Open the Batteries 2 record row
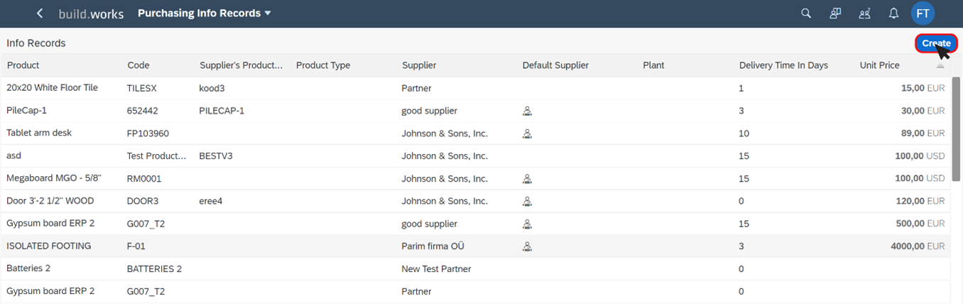Screen dimensions: 963x304 (x=476, y=269)
